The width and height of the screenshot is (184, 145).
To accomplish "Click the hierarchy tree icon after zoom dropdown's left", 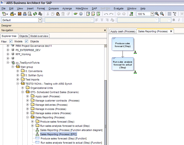I will pyautogui.click(x=131, y=14).
